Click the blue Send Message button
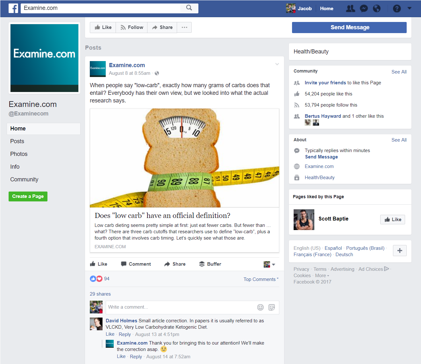The width and height of the screenshot is (421, 364). pyautogui.click(x=349, y=27)
